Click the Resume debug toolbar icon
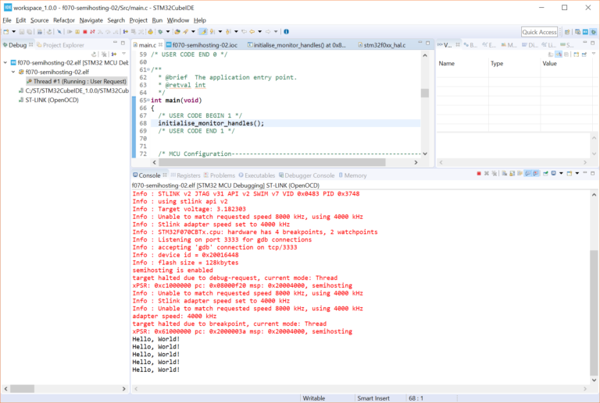The height and width of the screenshot is (403, 600). (70, 32)
